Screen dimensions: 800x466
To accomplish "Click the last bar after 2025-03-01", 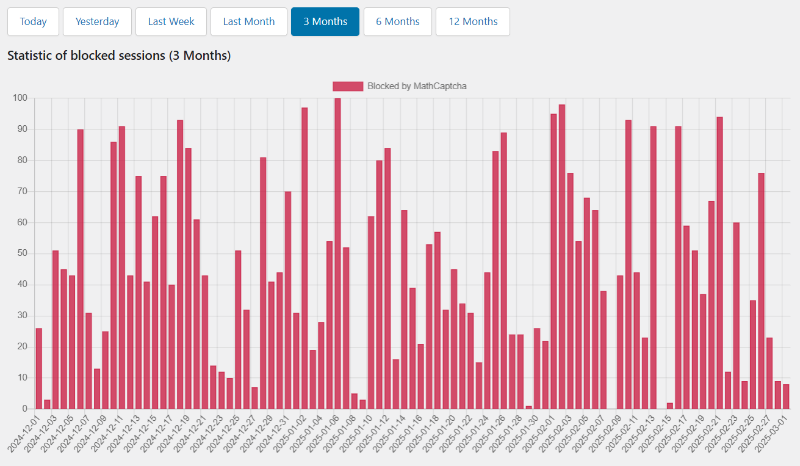I will click(786, 396).
